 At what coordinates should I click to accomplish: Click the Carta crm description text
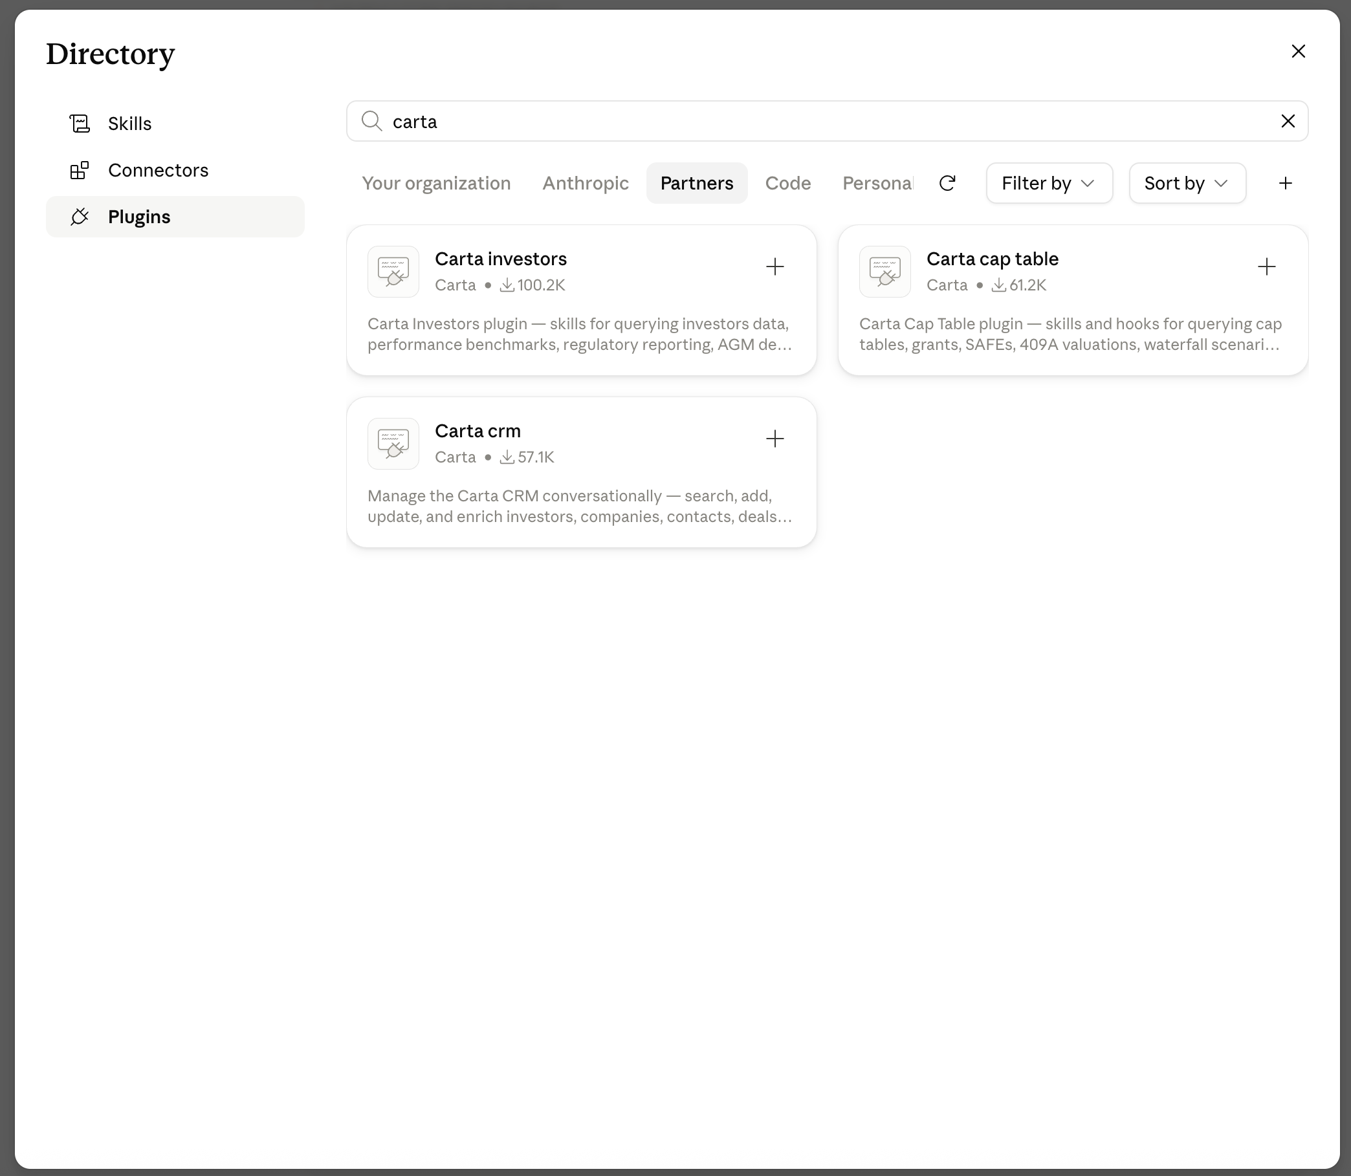tap(580, 506)
